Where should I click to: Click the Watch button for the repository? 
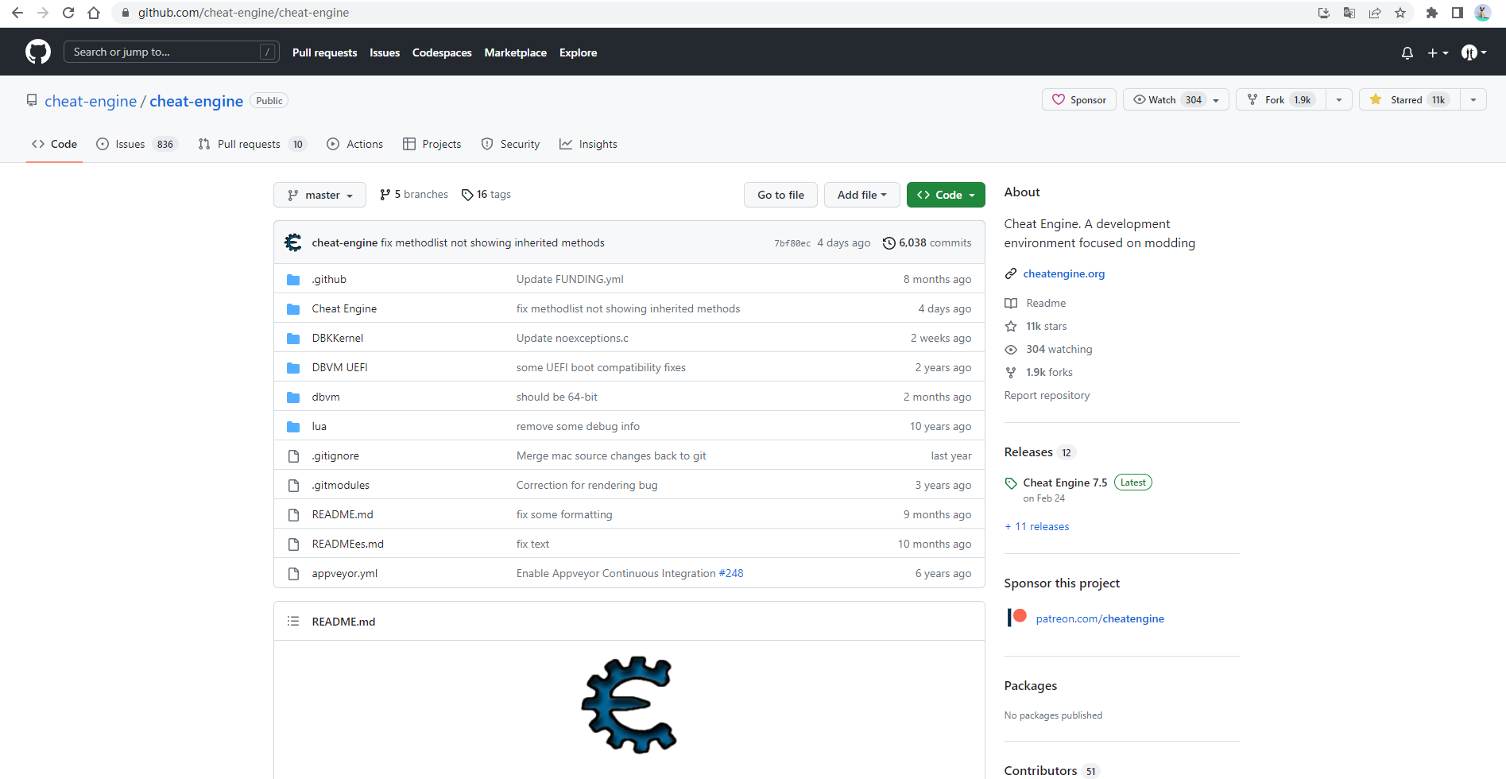[x=1176, y=100]
